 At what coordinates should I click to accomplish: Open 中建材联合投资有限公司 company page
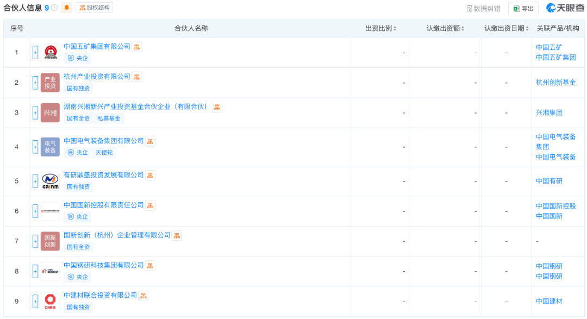tap(101, 296)
